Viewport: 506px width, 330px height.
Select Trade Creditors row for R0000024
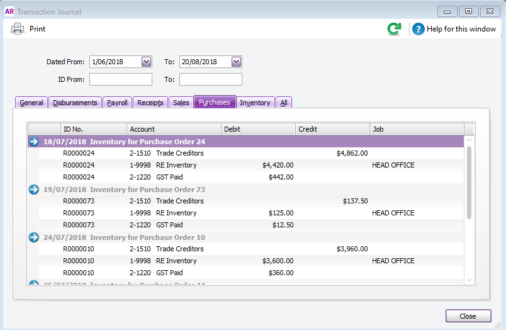(x=251, y=153)
